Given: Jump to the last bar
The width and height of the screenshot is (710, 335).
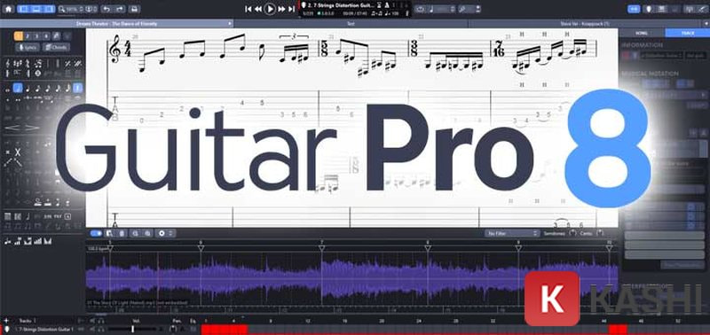Looking at the screenshot, I should click(292, 9).
